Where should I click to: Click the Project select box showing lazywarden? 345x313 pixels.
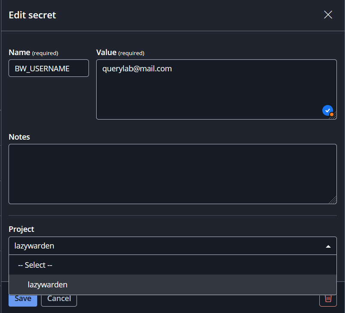173,246
